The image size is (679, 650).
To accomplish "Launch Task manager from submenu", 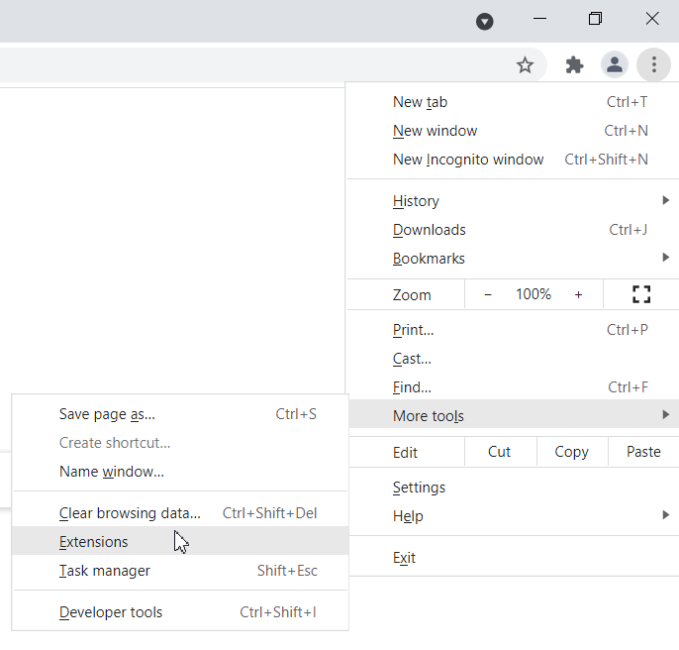I will coord(105,571).
